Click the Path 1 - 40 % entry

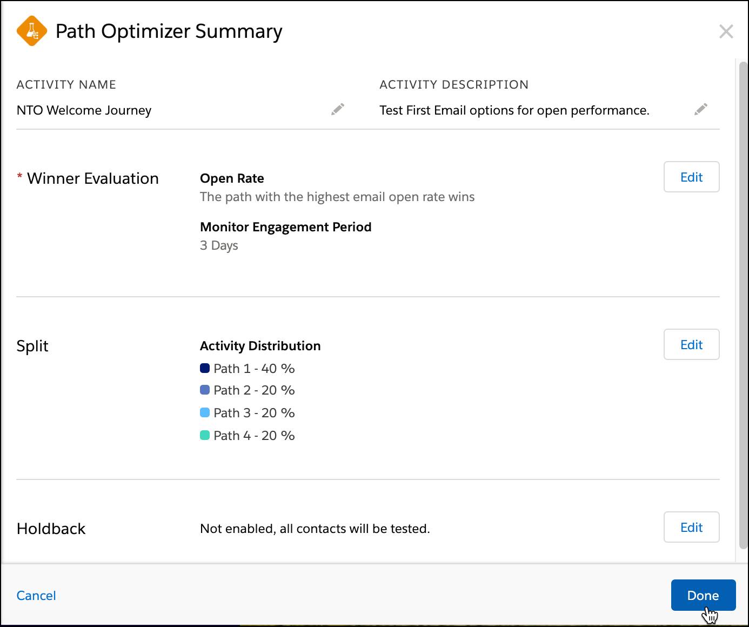248,369
